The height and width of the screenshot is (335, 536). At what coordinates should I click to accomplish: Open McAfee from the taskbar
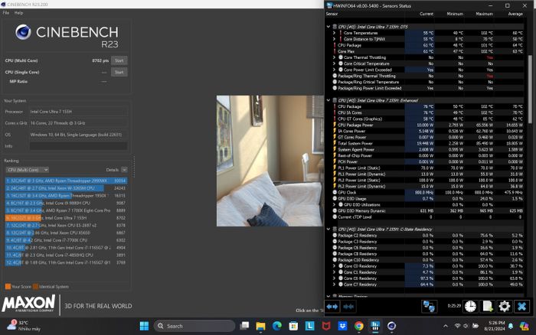click(x=326, y=326)
